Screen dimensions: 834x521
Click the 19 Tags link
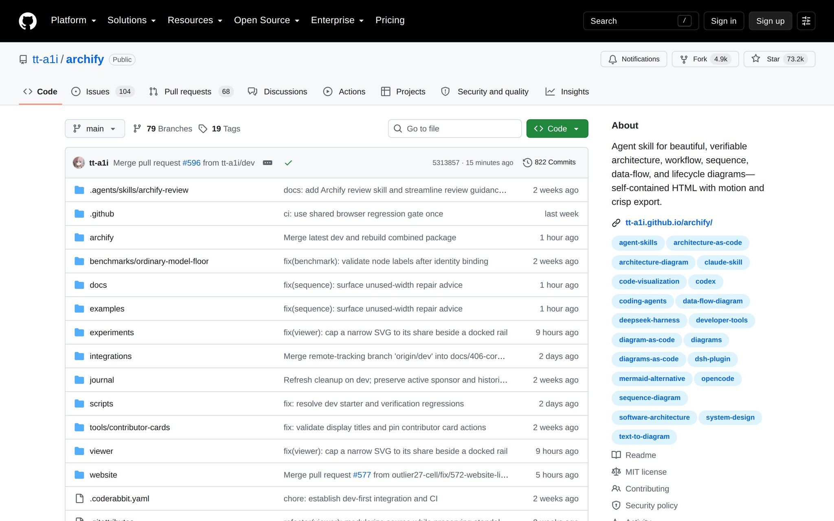tap(219, 129)
